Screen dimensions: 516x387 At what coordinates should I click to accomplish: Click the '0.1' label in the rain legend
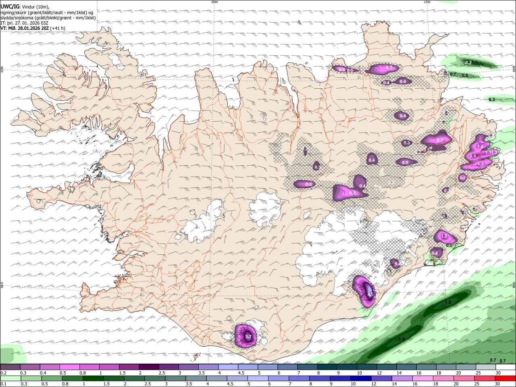(4, 383)
